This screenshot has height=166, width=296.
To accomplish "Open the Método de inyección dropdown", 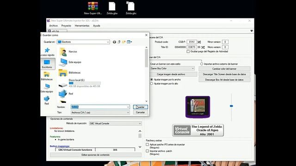I will [x=115, y=124].
